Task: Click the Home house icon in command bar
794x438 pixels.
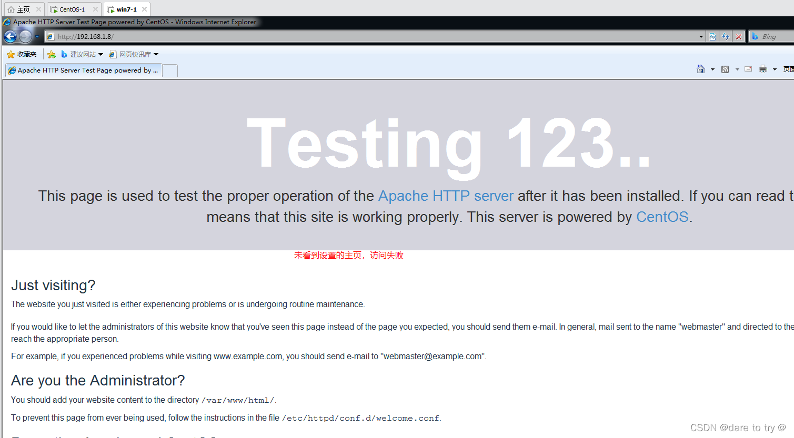Action: click(x=701, y=69)
